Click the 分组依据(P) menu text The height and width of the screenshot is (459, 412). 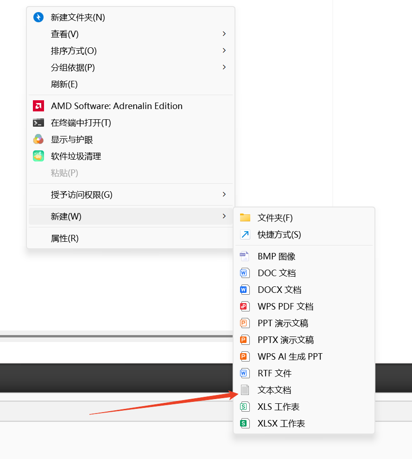click(73, 67)
